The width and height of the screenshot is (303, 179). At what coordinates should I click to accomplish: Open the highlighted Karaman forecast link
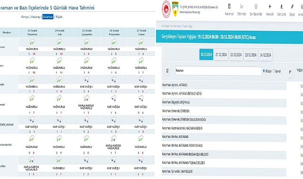(x=48, y=17)
